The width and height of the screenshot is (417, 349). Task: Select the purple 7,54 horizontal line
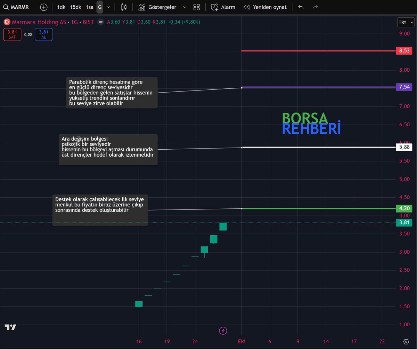[318, 87]
